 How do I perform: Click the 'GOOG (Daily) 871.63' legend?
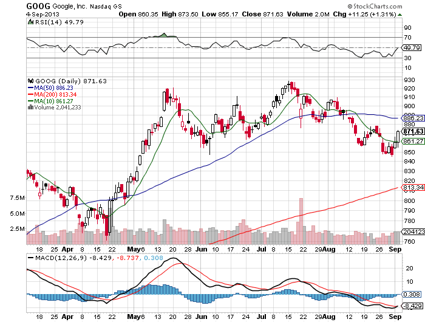pos(71,81)
